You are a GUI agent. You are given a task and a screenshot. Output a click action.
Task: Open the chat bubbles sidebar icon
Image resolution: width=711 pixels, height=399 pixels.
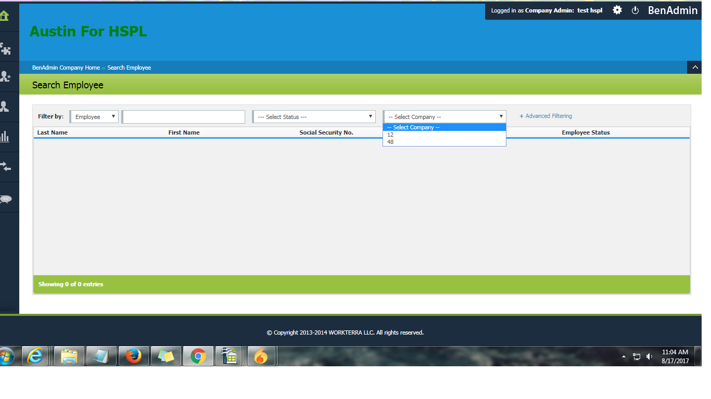coord(6,199)
